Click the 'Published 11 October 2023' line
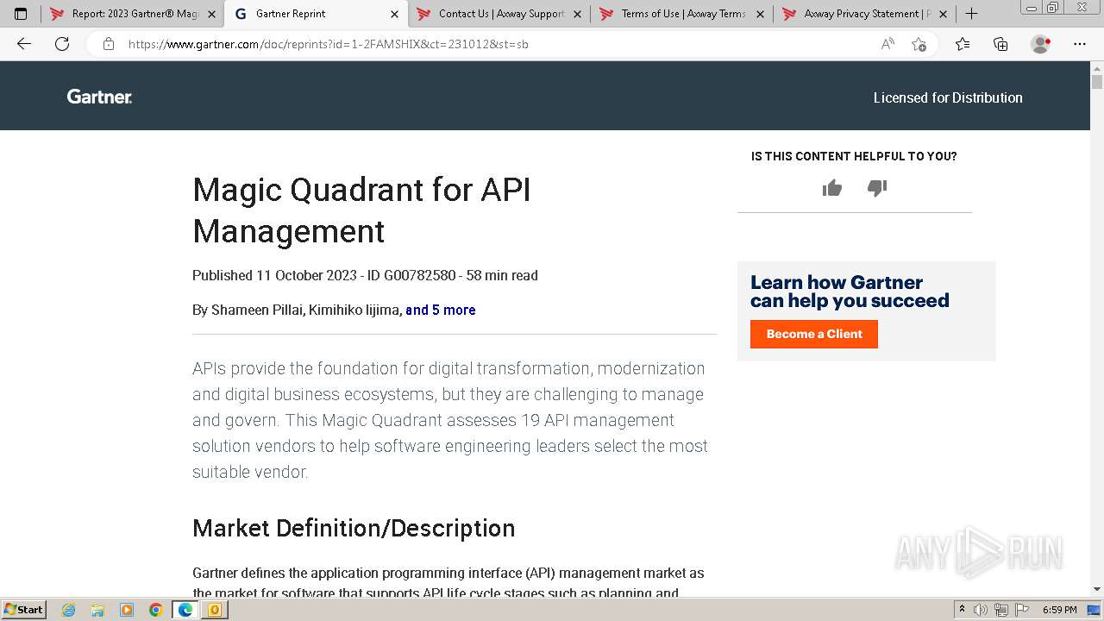The image size is (1104, 621). click(365, 275)
